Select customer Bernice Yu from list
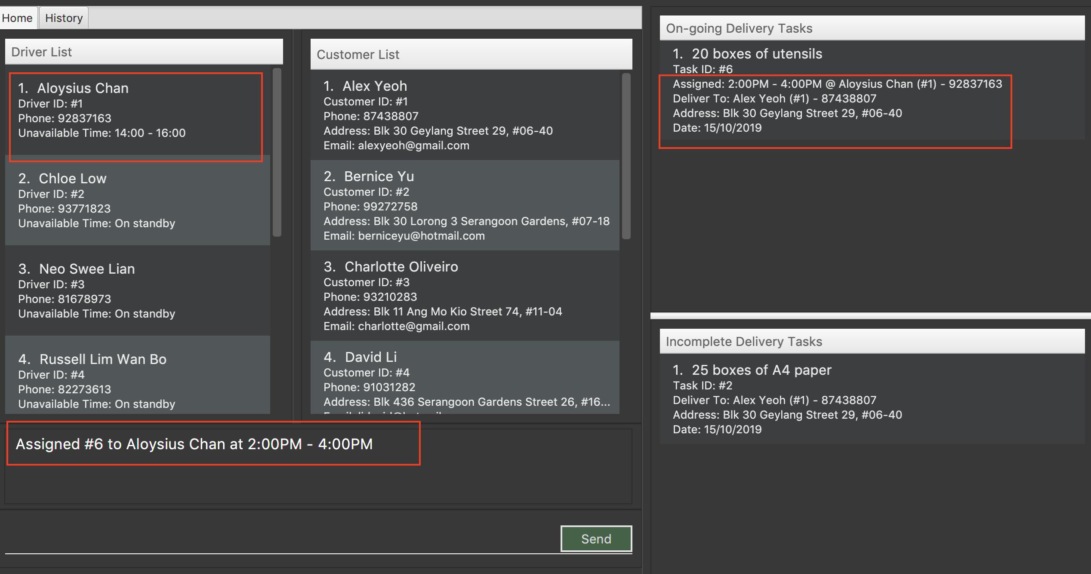 point(473,207)
